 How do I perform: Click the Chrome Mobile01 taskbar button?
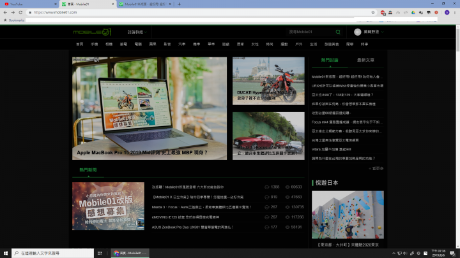tap(130, 253)
